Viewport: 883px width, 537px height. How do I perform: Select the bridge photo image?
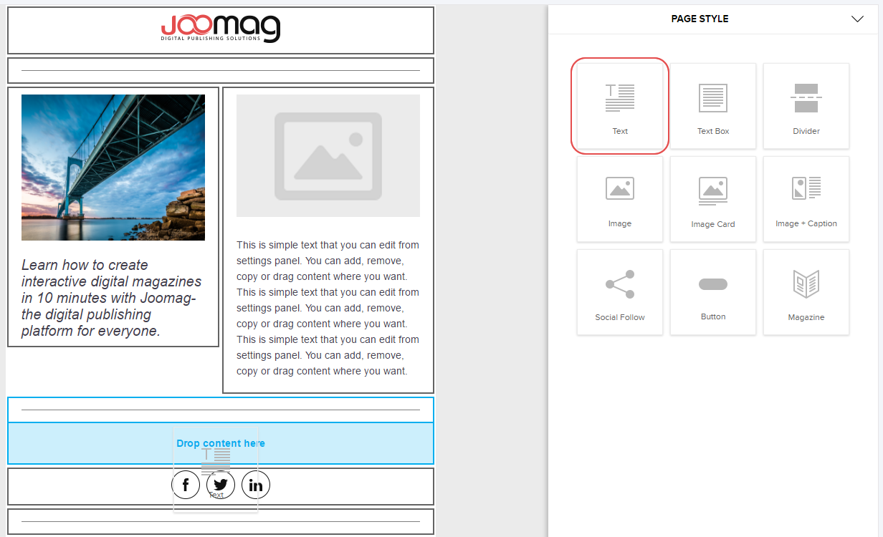point(113,168)
